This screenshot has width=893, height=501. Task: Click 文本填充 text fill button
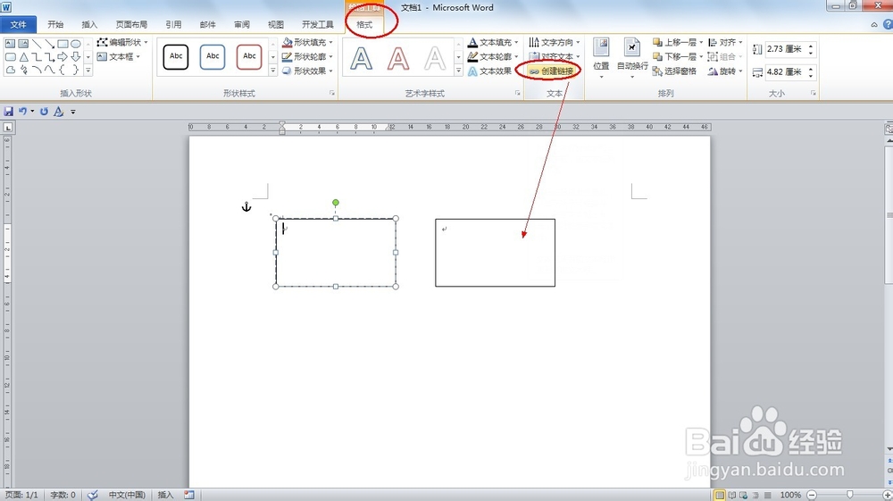489,43
